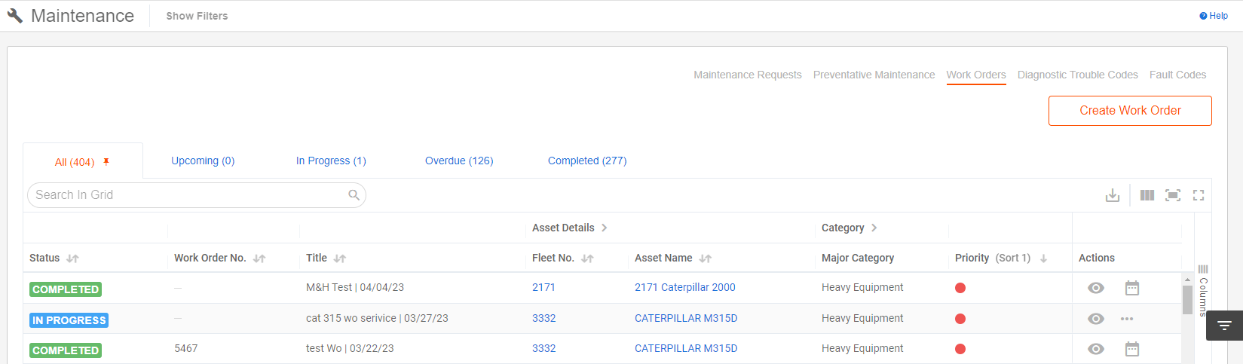This screenshot has width=1243, height=364.
Task: Sort by Title column arrows
Action: 340,258
